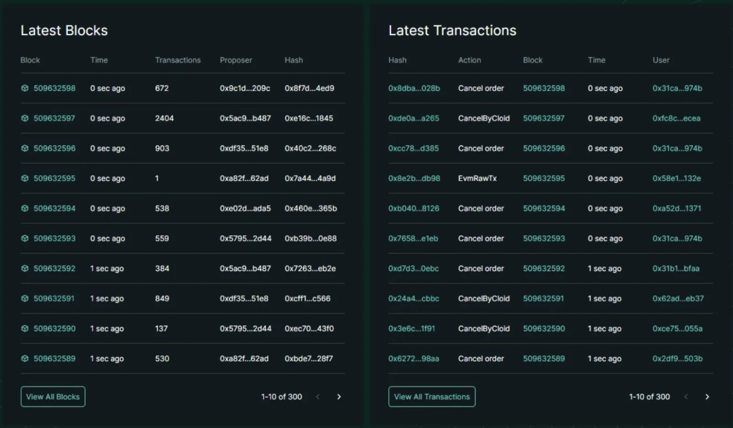Screen dimensions: 733x428
Task: Go to next page of Latest Blocks
Action: pos(339,397)
